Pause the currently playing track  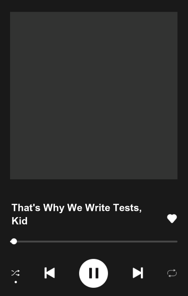[93, 273]
